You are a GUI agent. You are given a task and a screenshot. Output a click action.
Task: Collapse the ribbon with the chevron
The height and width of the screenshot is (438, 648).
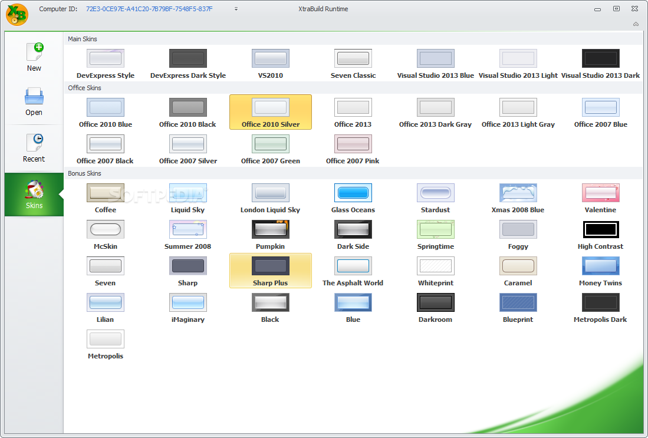pyautogui.click(x=636, y=24)
